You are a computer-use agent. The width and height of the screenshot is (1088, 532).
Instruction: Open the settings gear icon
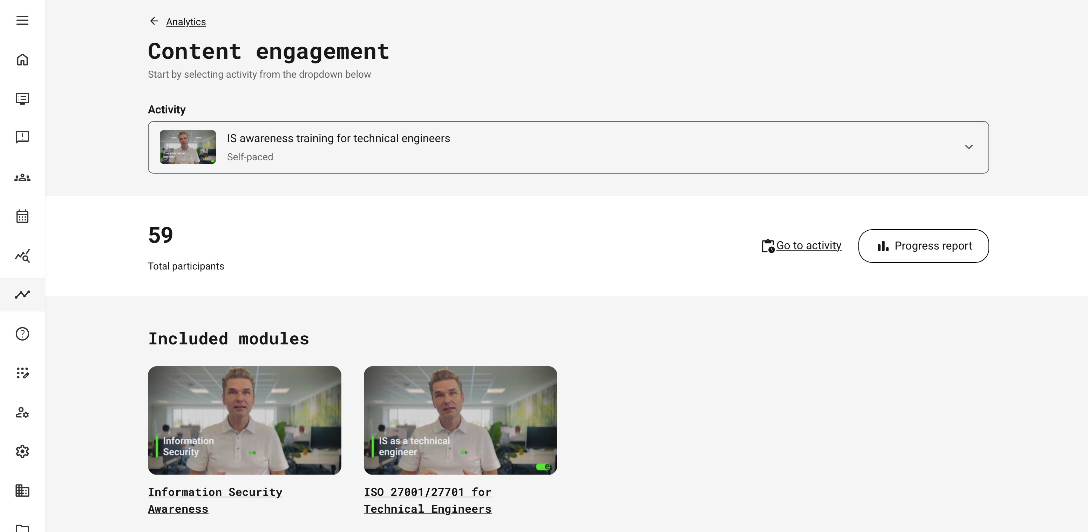point(22,451)
